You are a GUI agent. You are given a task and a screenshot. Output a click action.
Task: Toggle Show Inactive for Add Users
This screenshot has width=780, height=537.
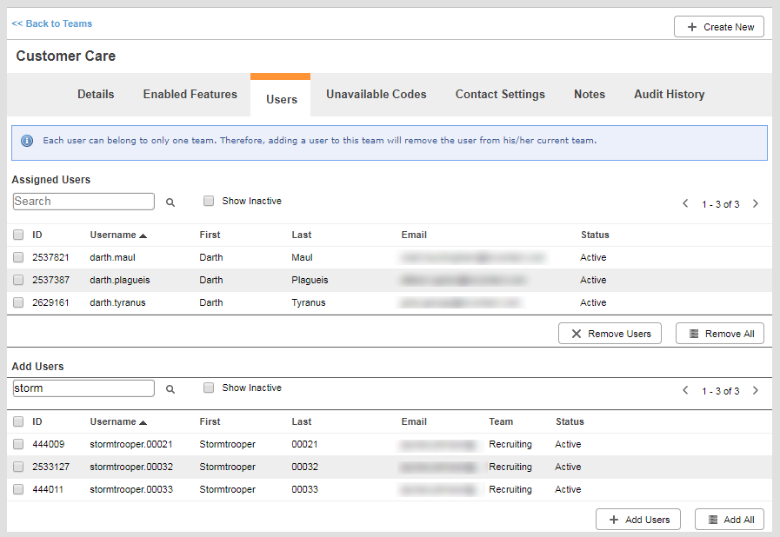209,388
